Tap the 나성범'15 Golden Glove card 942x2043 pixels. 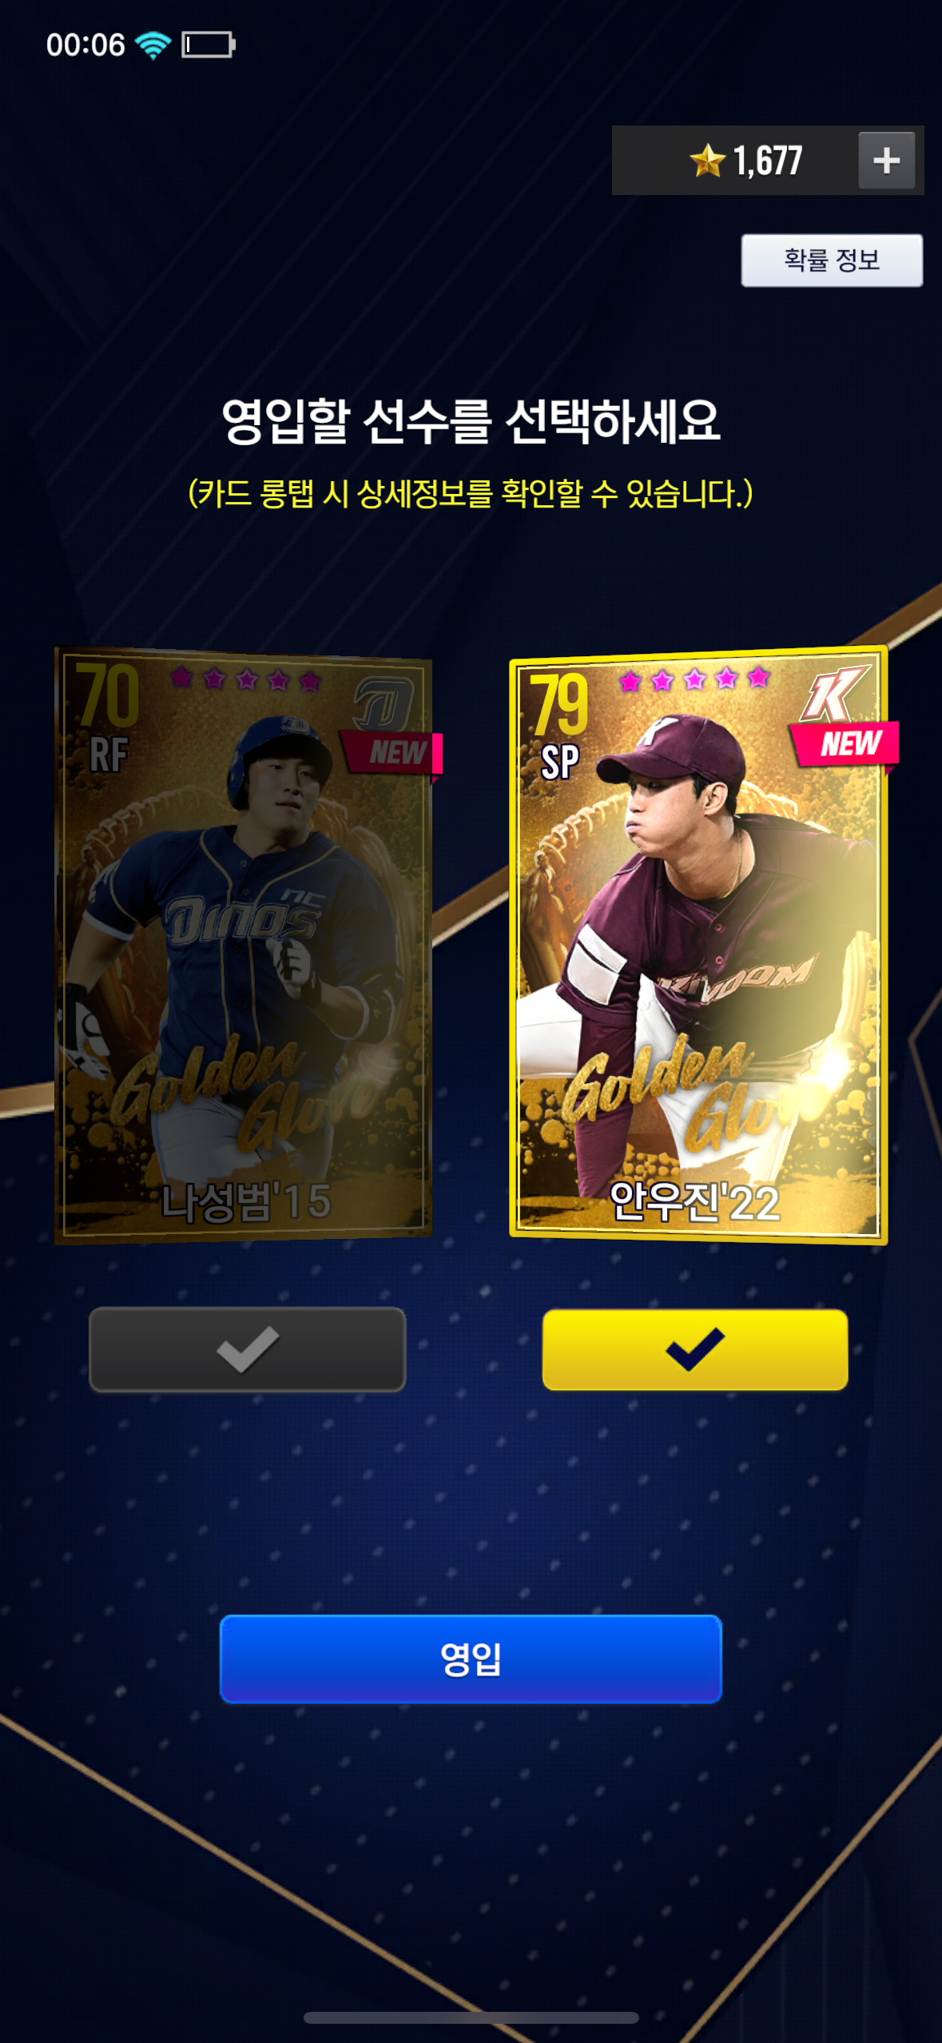click(x=244, y=946)
